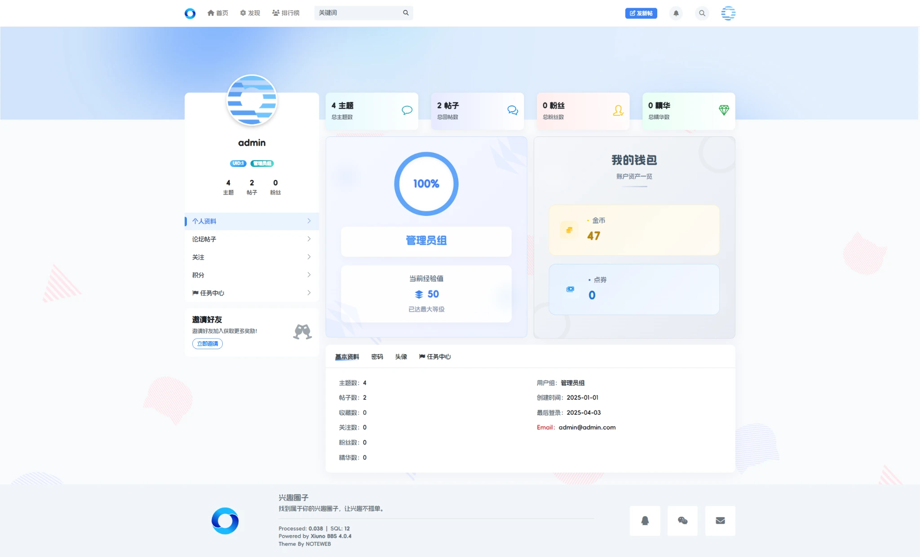Open 关注 in the sidebar
The height and width of the screenshot is (557, 920).
pyautogui.click(x=252, y=257)
